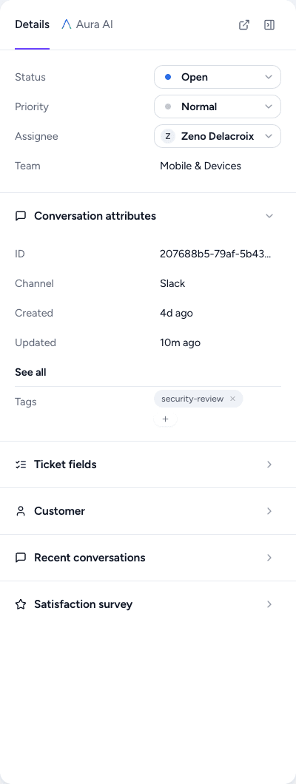Click the Aura AI logo icon
Screen dimensions: 296x784
click(x=67, y=24)
